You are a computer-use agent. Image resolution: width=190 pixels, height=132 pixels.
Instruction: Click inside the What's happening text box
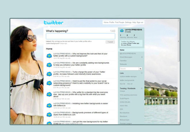(x=81, y=36)
